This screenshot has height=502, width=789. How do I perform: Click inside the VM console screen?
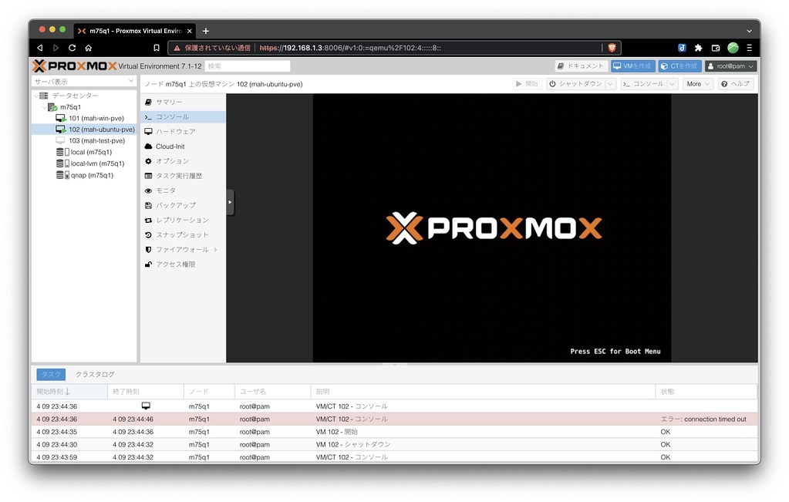tap(492, 227)
